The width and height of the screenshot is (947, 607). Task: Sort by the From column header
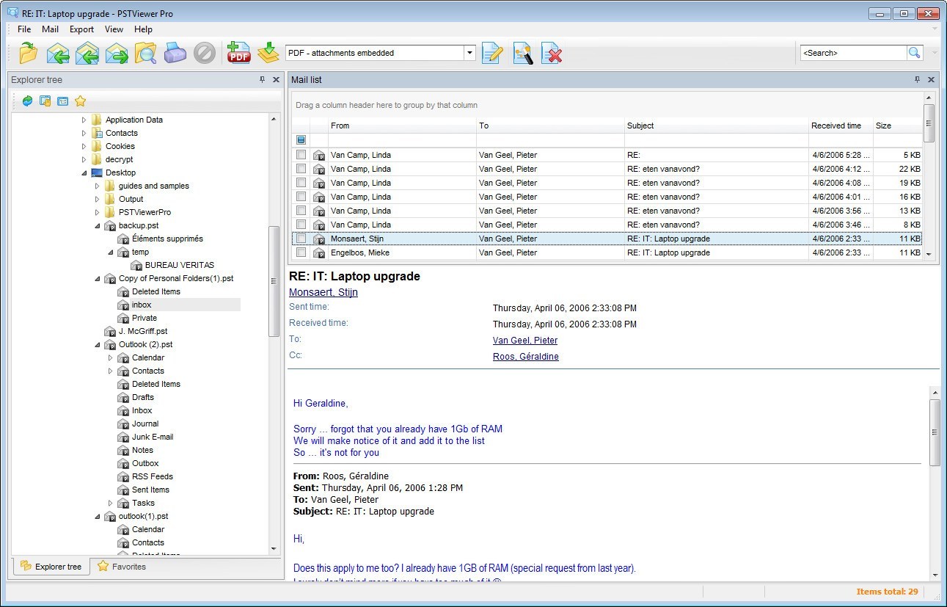403,126
